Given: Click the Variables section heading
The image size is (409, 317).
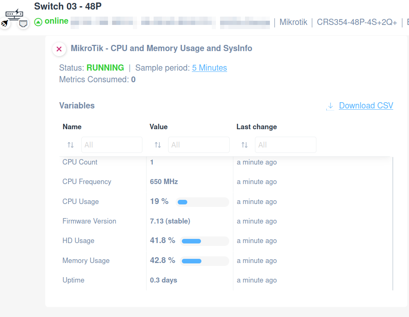Looking at the screenshot, I should (77, 106).
